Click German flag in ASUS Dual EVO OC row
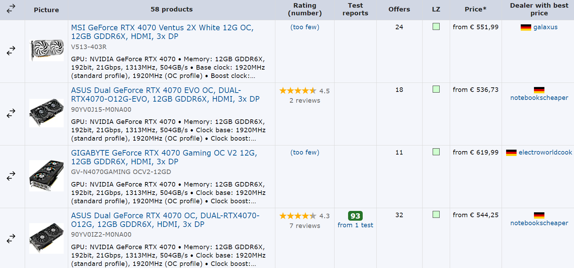This screenshot has width=574, height=268. 539,90
